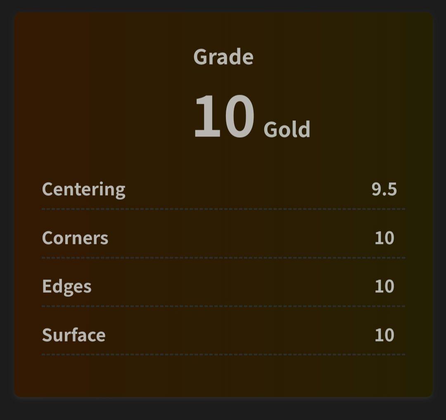Click the dotted divider under the Centering row
Screen dimensions: 446x420
pyautogui.click(x=223, y=209)
